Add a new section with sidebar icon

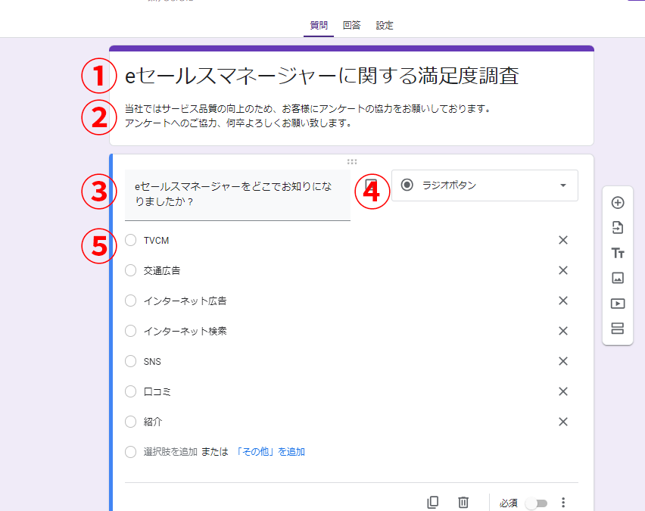coord(618,329)
